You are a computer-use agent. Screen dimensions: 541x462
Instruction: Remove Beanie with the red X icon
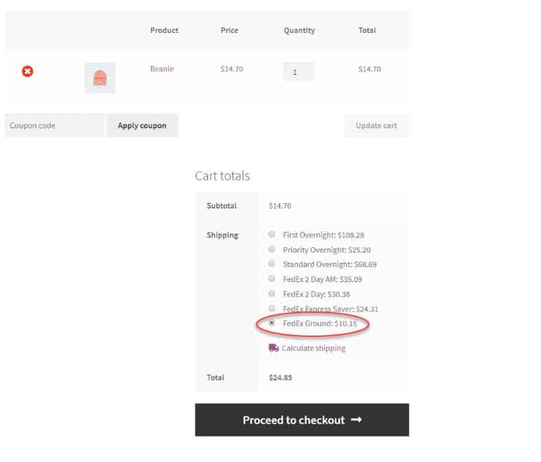(x=27, y=71)
